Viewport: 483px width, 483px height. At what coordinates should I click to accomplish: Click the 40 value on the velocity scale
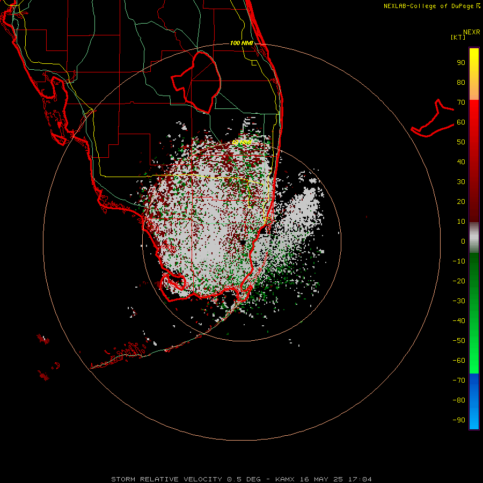tap(461, 162)
